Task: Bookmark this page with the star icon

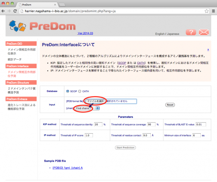Action: (x=204, y=11)
